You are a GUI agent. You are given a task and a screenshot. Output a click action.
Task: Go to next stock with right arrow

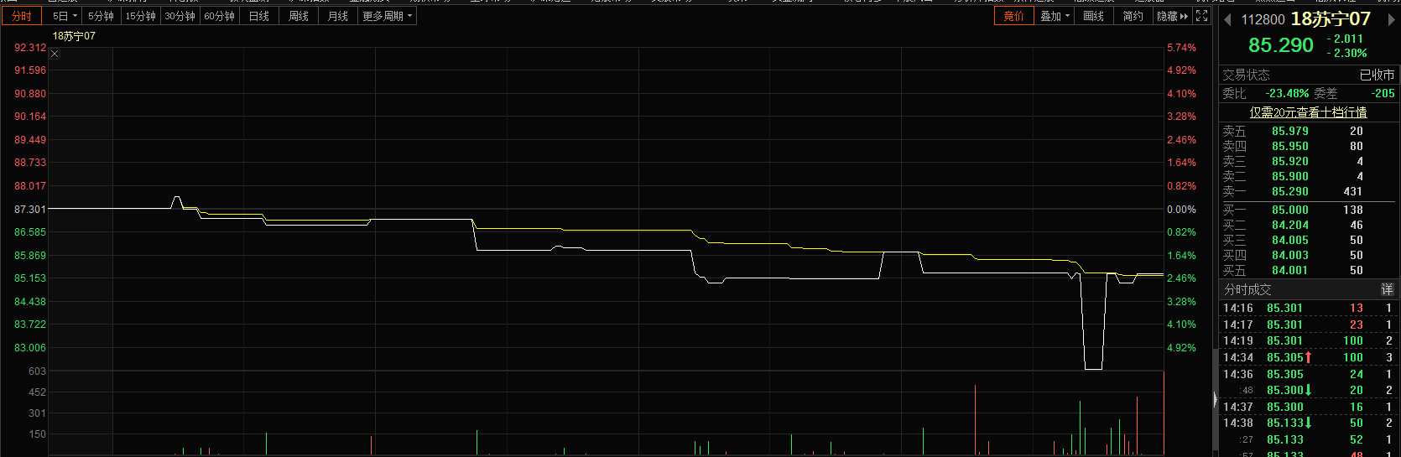click(1392, 20)
